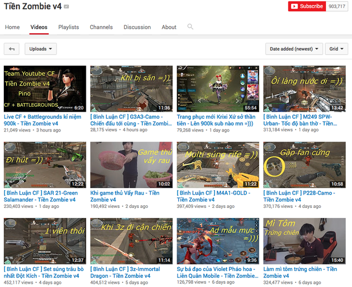Go to the Home tab
This screenshot has width=352, height=287.
[x=12, y=27]
